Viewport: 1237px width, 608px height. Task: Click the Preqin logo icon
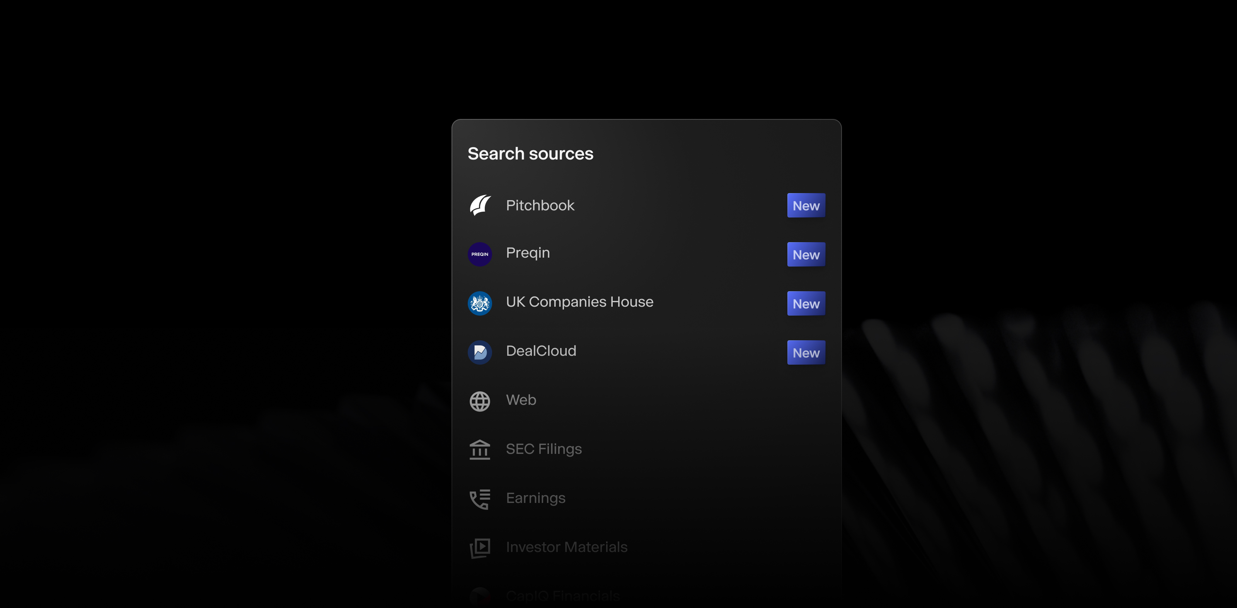point(480,254)
